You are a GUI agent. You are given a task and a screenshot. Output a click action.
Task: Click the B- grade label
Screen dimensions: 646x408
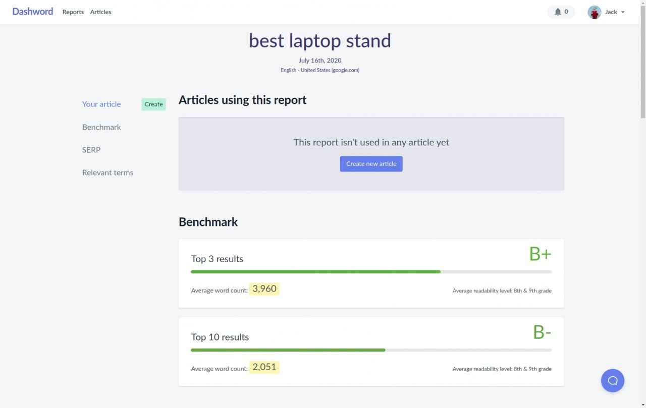coord(542,332)
